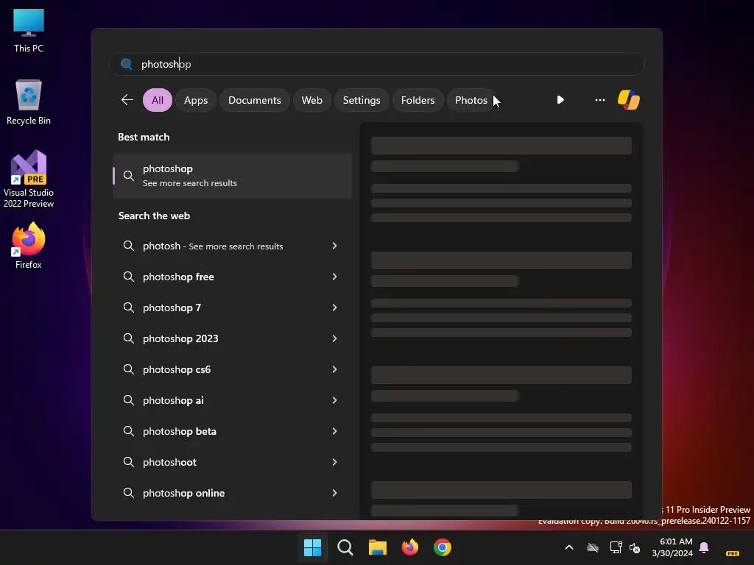
Task: Open the clock showing 6:01 AM
Action: point(672,547)
